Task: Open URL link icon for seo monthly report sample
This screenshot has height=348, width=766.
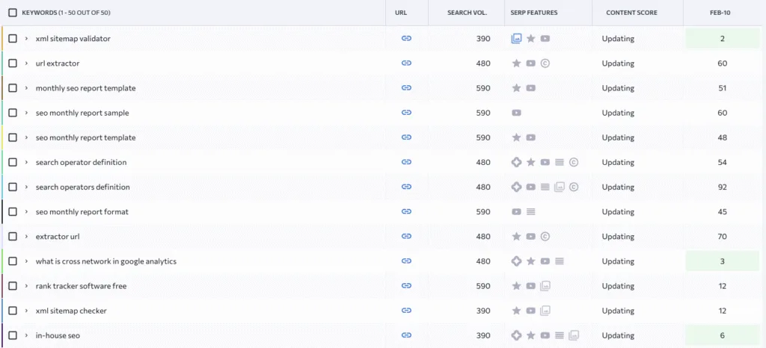Action: click(x=406, y=113)
